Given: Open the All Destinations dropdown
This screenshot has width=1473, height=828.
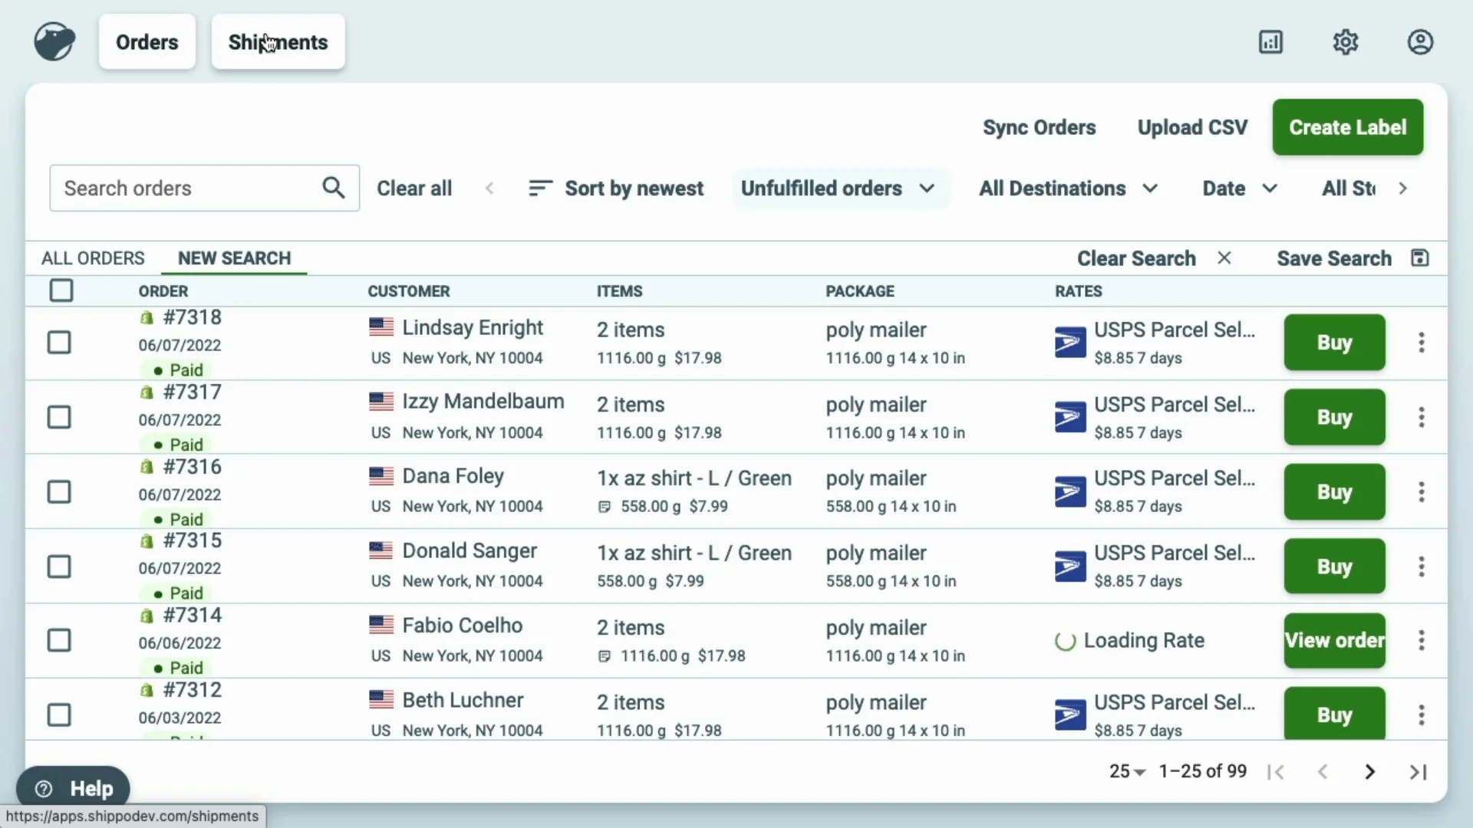Looking at the screenshot, I should tap(1068, 189).
